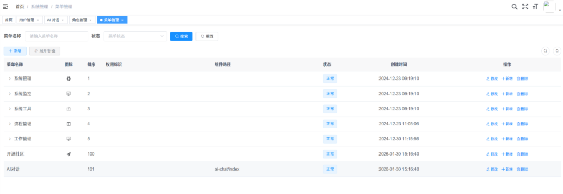Open the font size setting icon
563x194 pixels.
[535, 6]
